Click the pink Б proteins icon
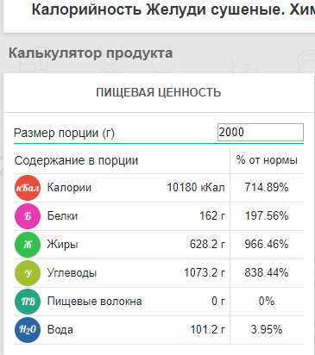The image size is (315, 355). point(28,216)
